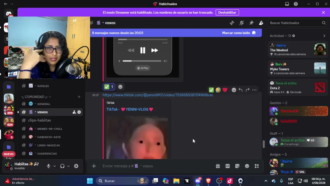This screenshot has height=186, width=330.
Task: Open Discord help icon in title bar
Action: tap(296, 4)
